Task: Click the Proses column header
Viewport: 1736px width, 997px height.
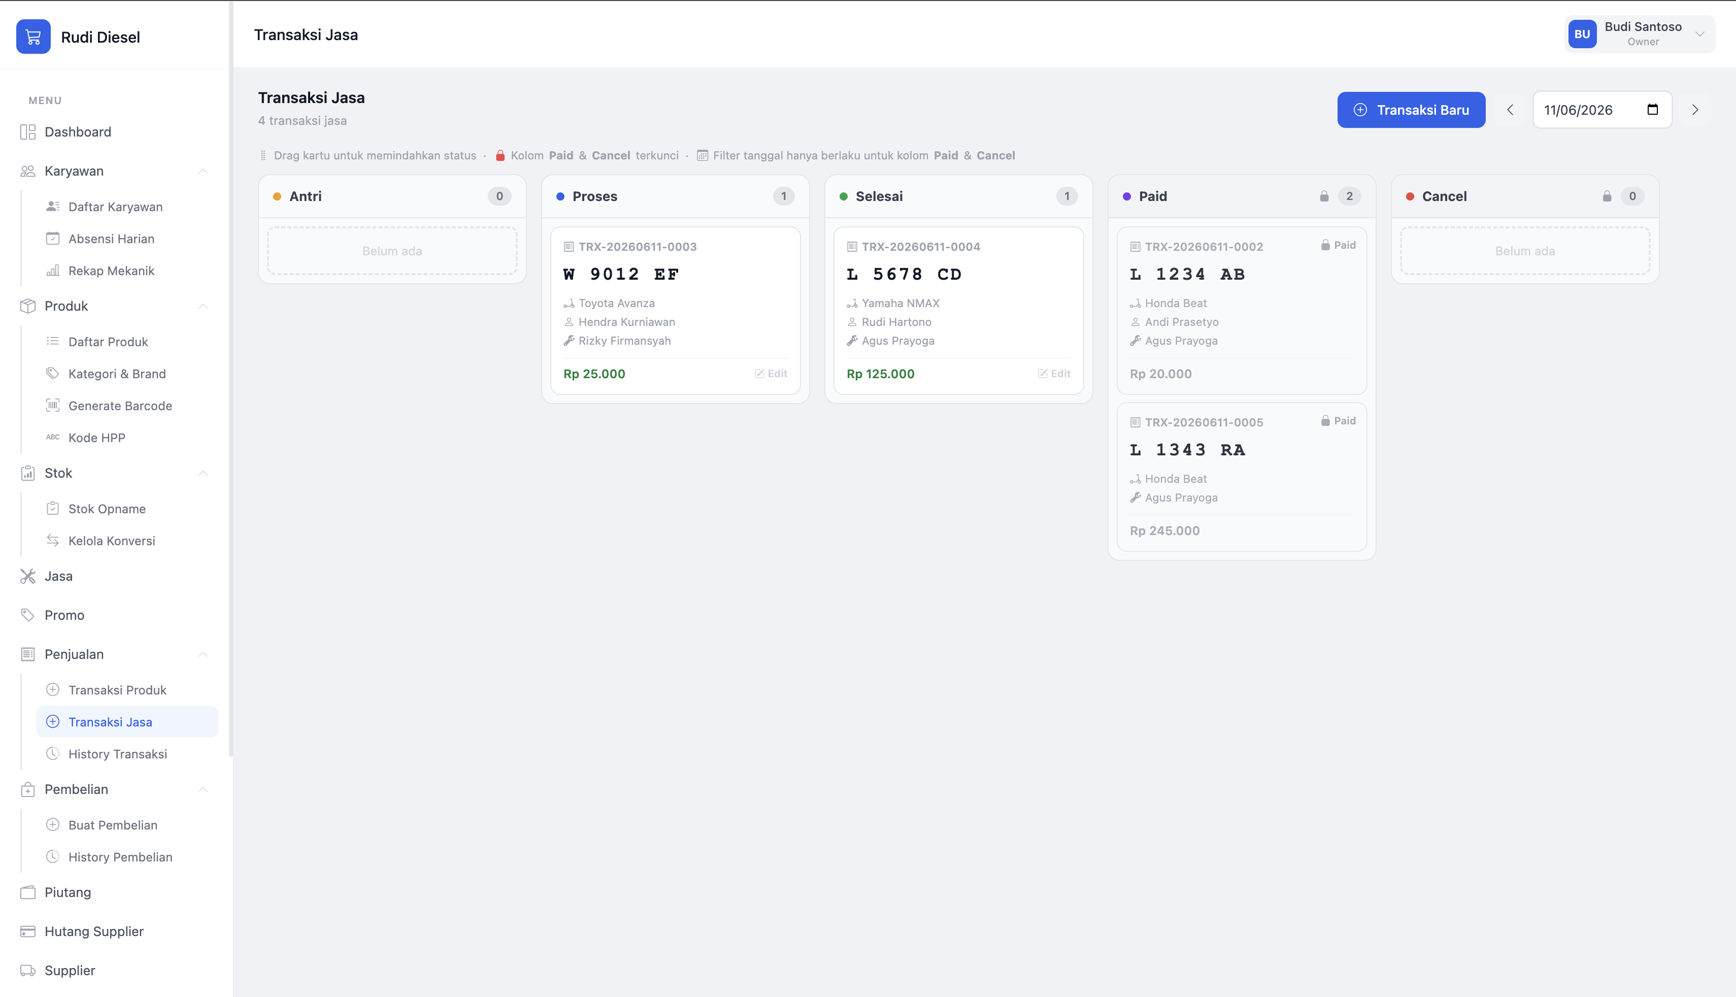Action: point(676,196)
